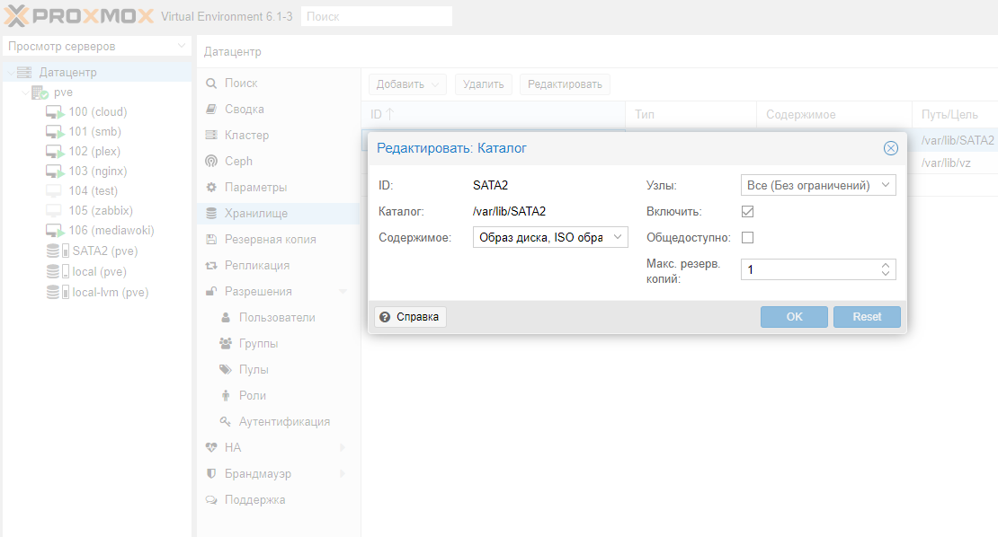Image resolution: width=998 pixels, height=537 pixels.
Task: Click the Брандмауэр shield icon
Action: pos(211,473)
